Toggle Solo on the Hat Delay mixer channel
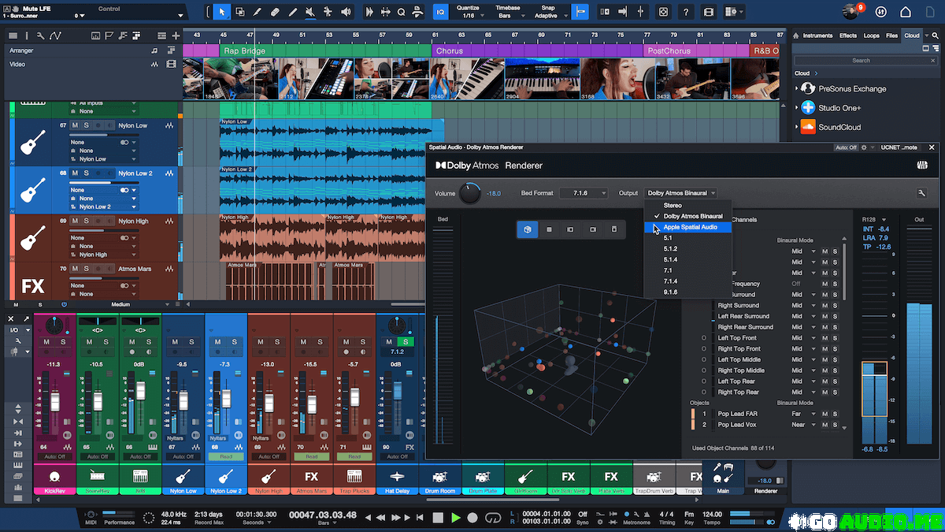This screenshot has width=945, height=532. pos(405,342)
